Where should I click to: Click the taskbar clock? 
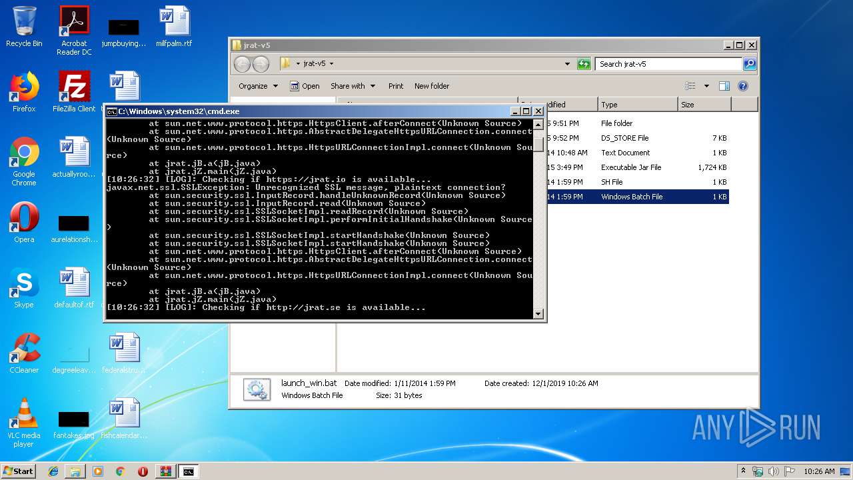(819, 471)
